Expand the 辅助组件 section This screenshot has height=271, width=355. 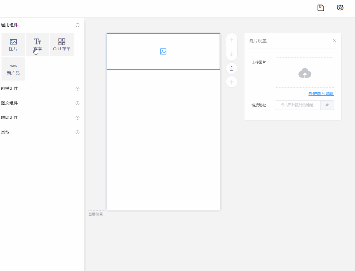pyautogui.click(x=78, y=117)
